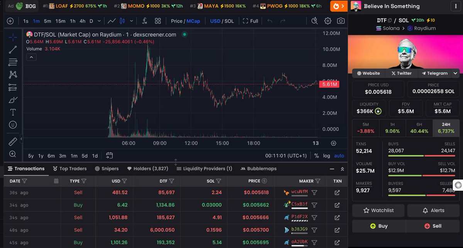Open the Alerts button
463x248 pixels.
[x=433, y=211]
